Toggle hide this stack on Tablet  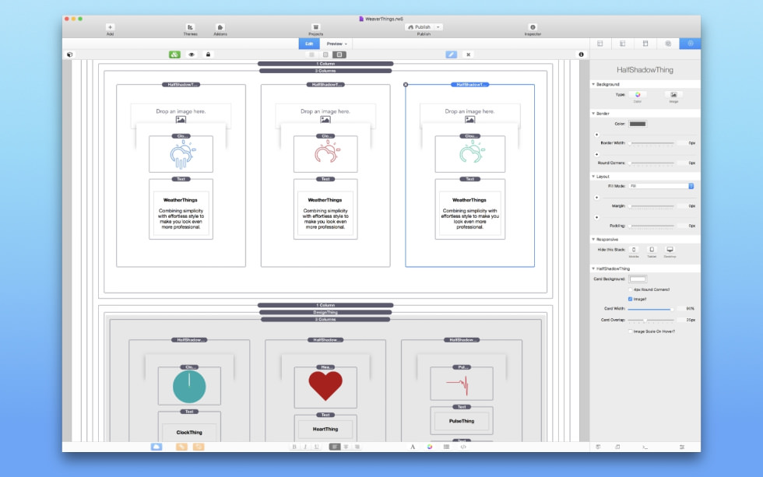coord(652,251)
